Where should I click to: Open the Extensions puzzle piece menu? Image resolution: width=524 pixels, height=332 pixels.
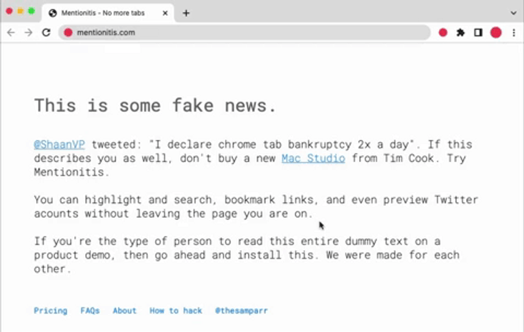(461, 32)
